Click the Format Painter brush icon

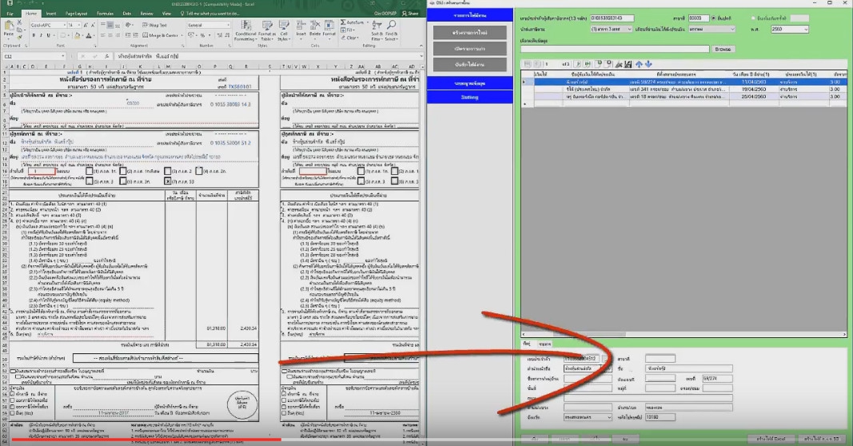point(19,36)
